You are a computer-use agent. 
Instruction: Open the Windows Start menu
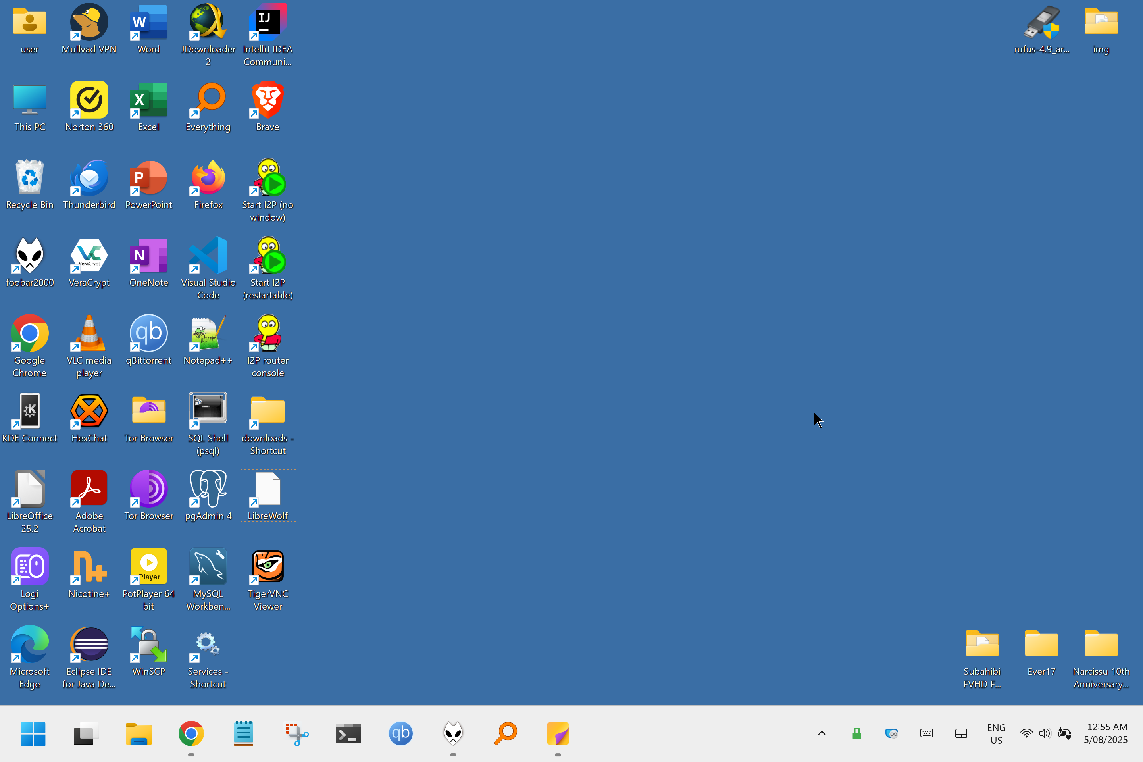[33, 733]
